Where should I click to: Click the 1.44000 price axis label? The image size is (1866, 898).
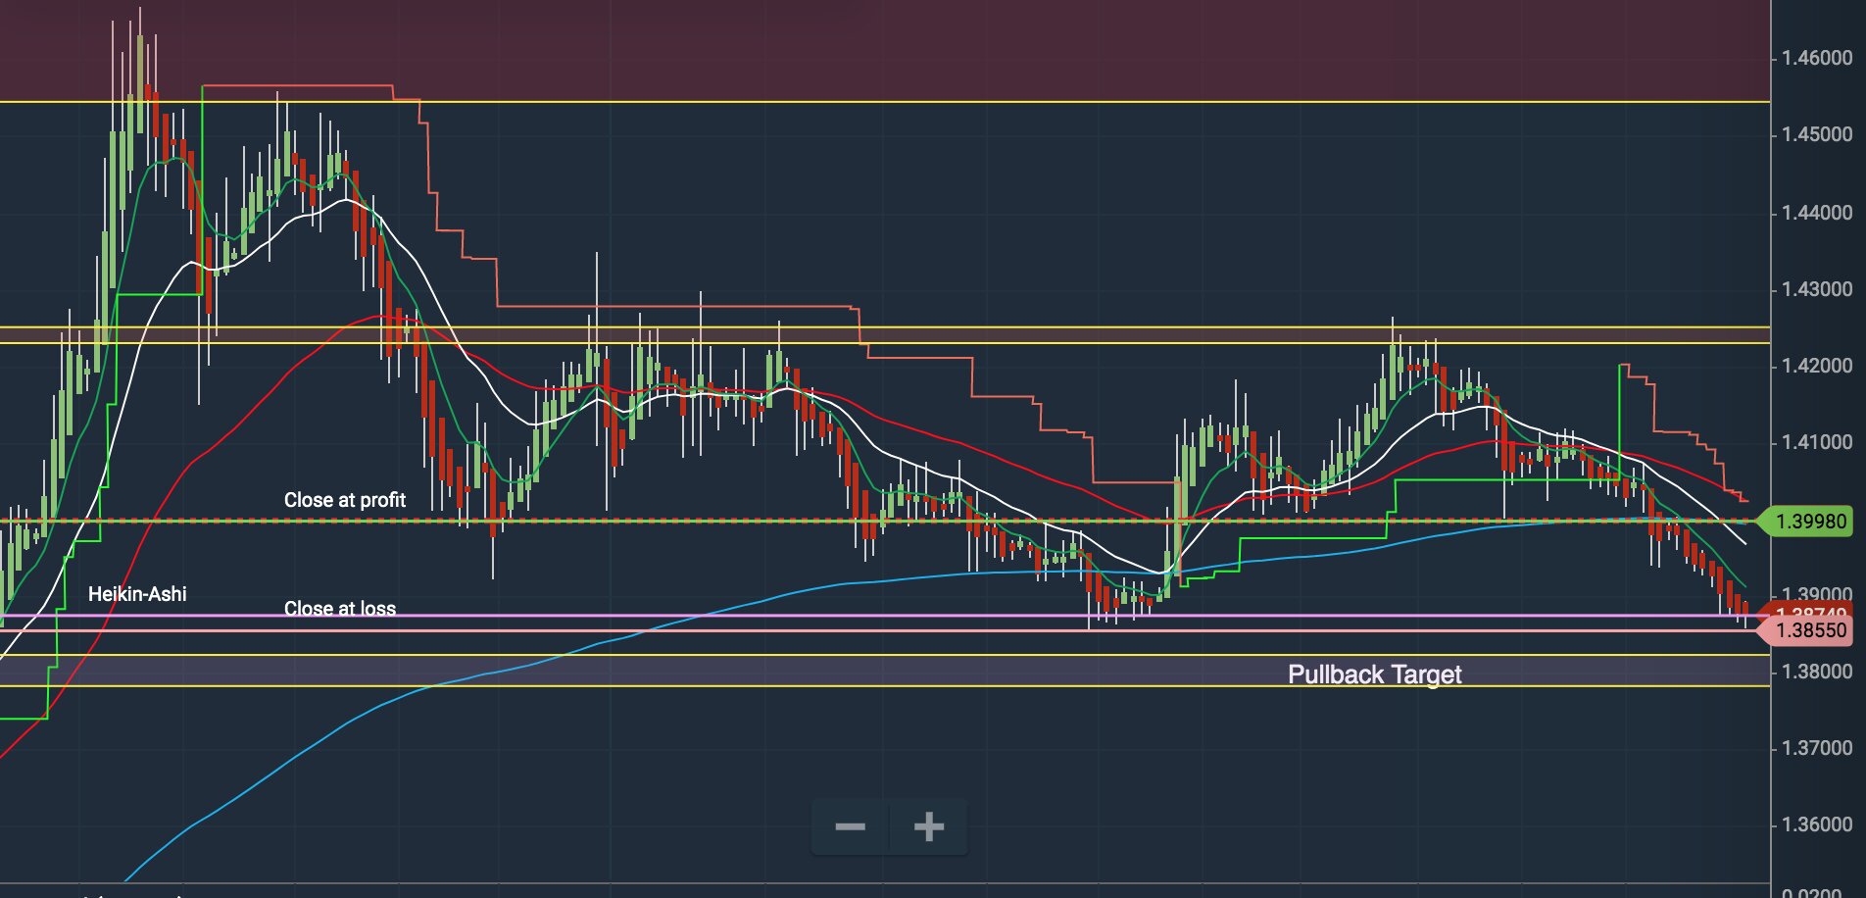[1817, 213]
